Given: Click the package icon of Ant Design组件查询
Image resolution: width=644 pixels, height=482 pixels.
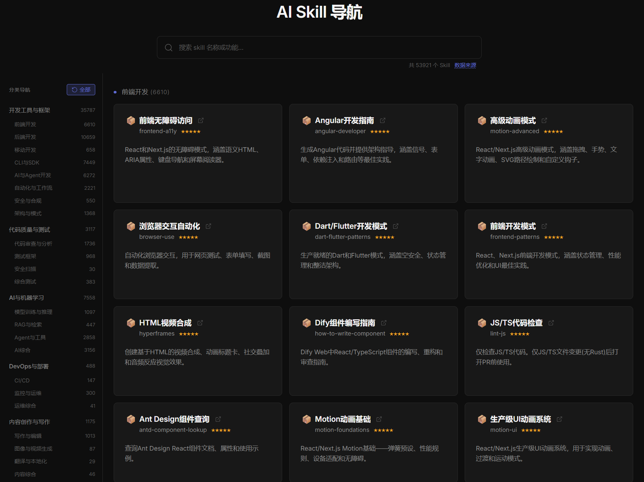Looking at the screenshot, I should point(131,419).
